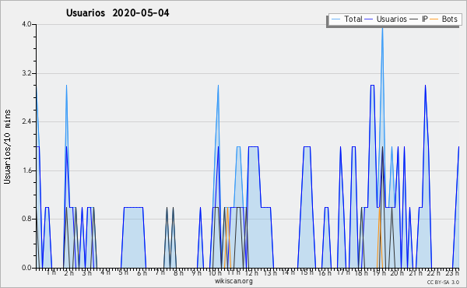Image resolution: width=467 pixels, height=288 pixels.
Task: Click the wikiscan.org text below chart
Action: (x=233, y=281)
